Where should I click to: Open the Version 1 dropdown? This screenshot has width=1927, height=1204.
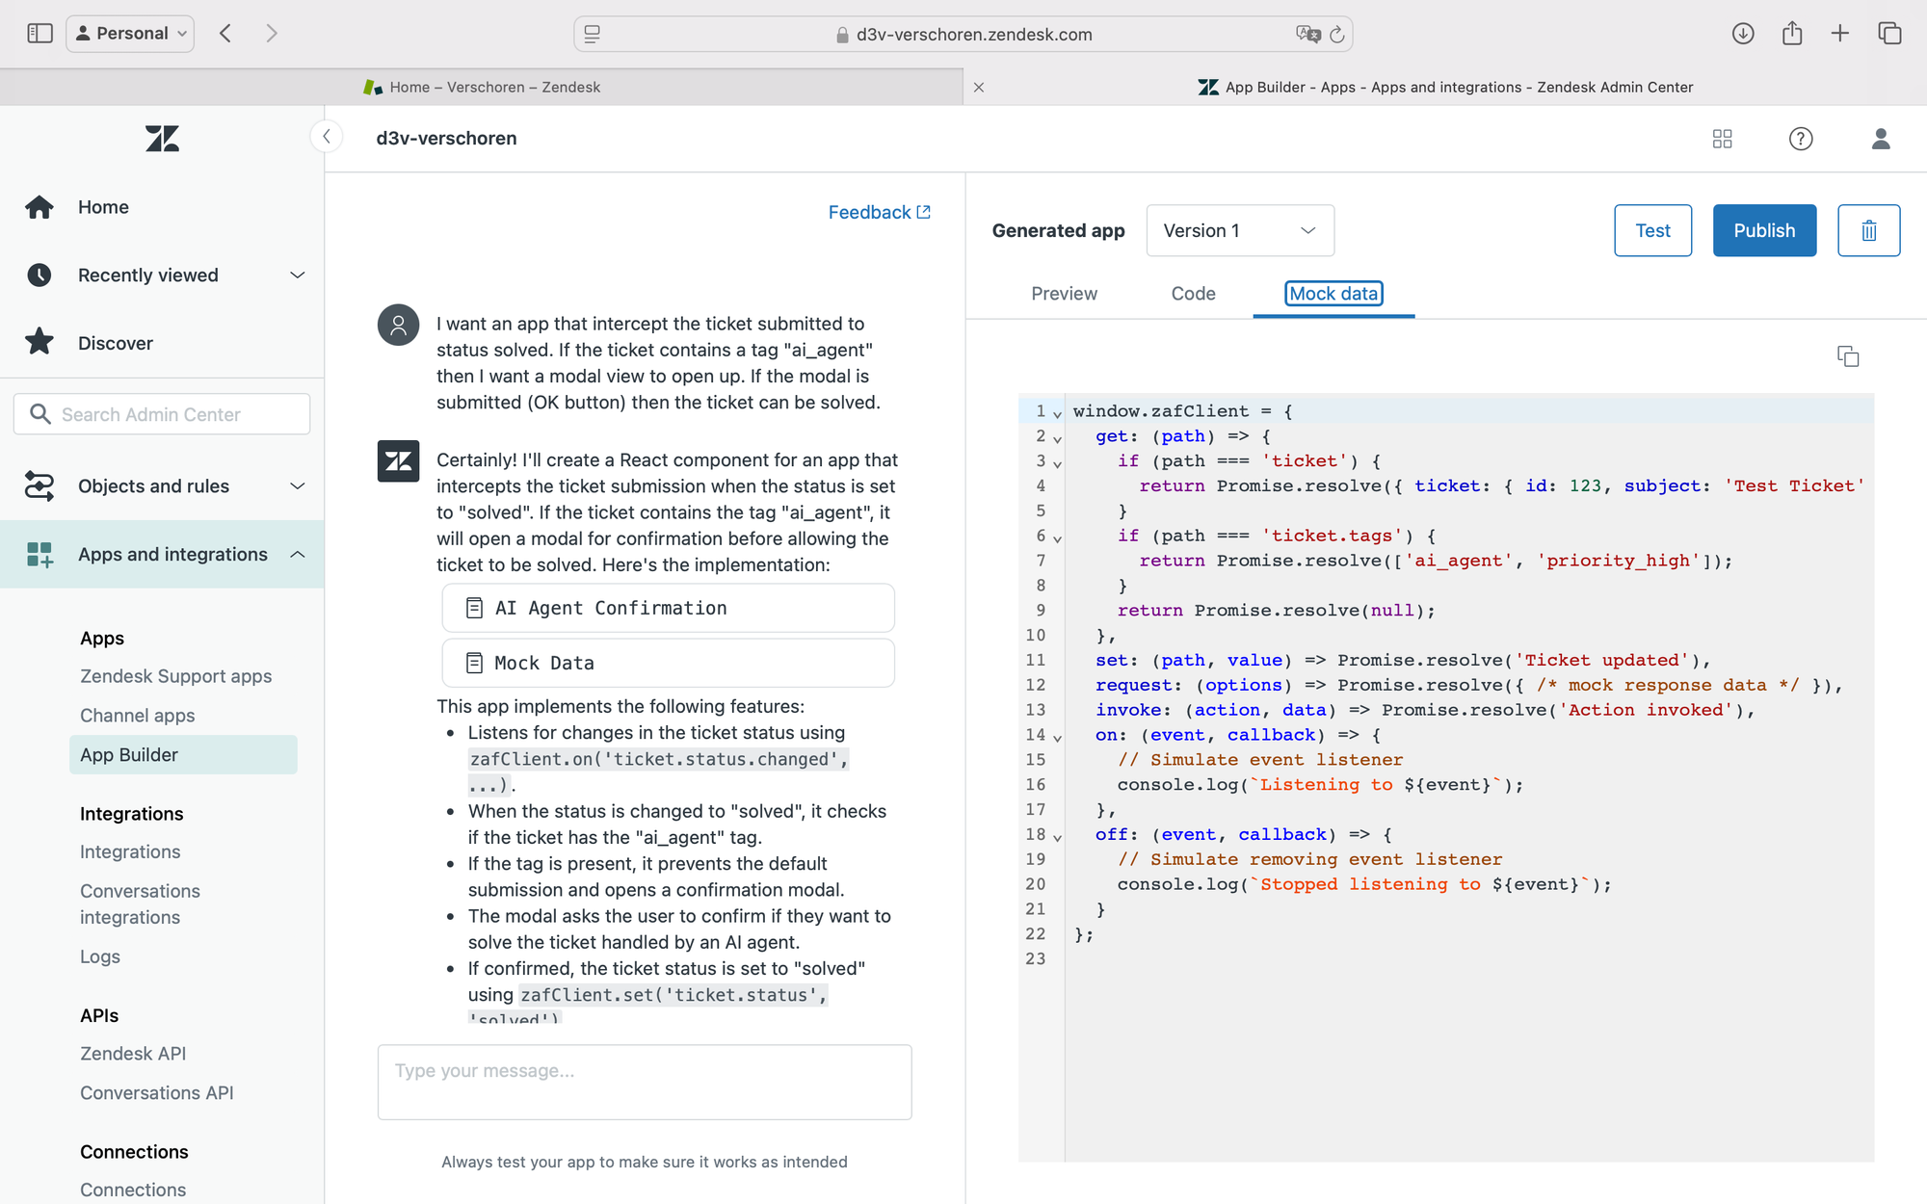1240,230
